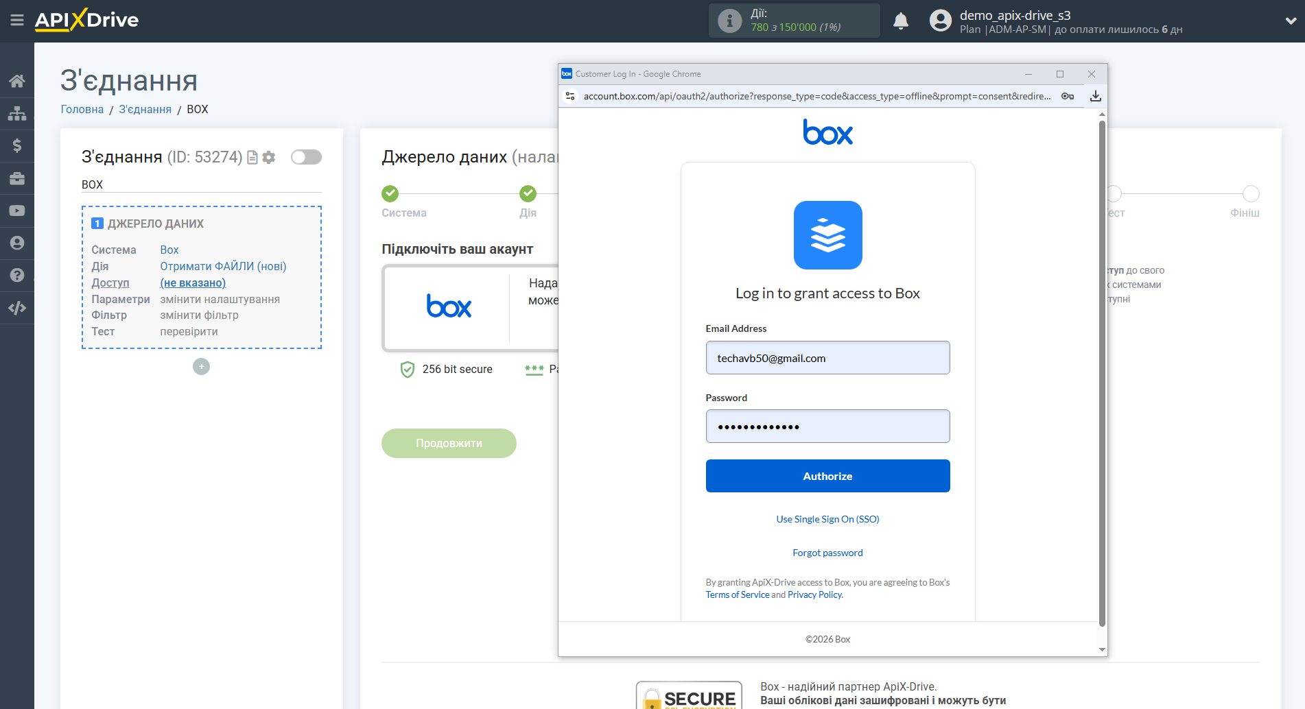1305x709 pixels.
Task: Click the user profile icon in sidebar
Action: coord(16,242)
